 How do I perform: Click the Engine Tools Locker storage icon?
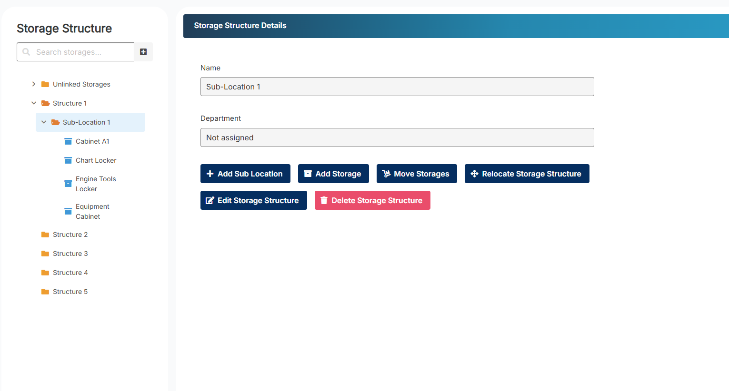pos(68,184)
